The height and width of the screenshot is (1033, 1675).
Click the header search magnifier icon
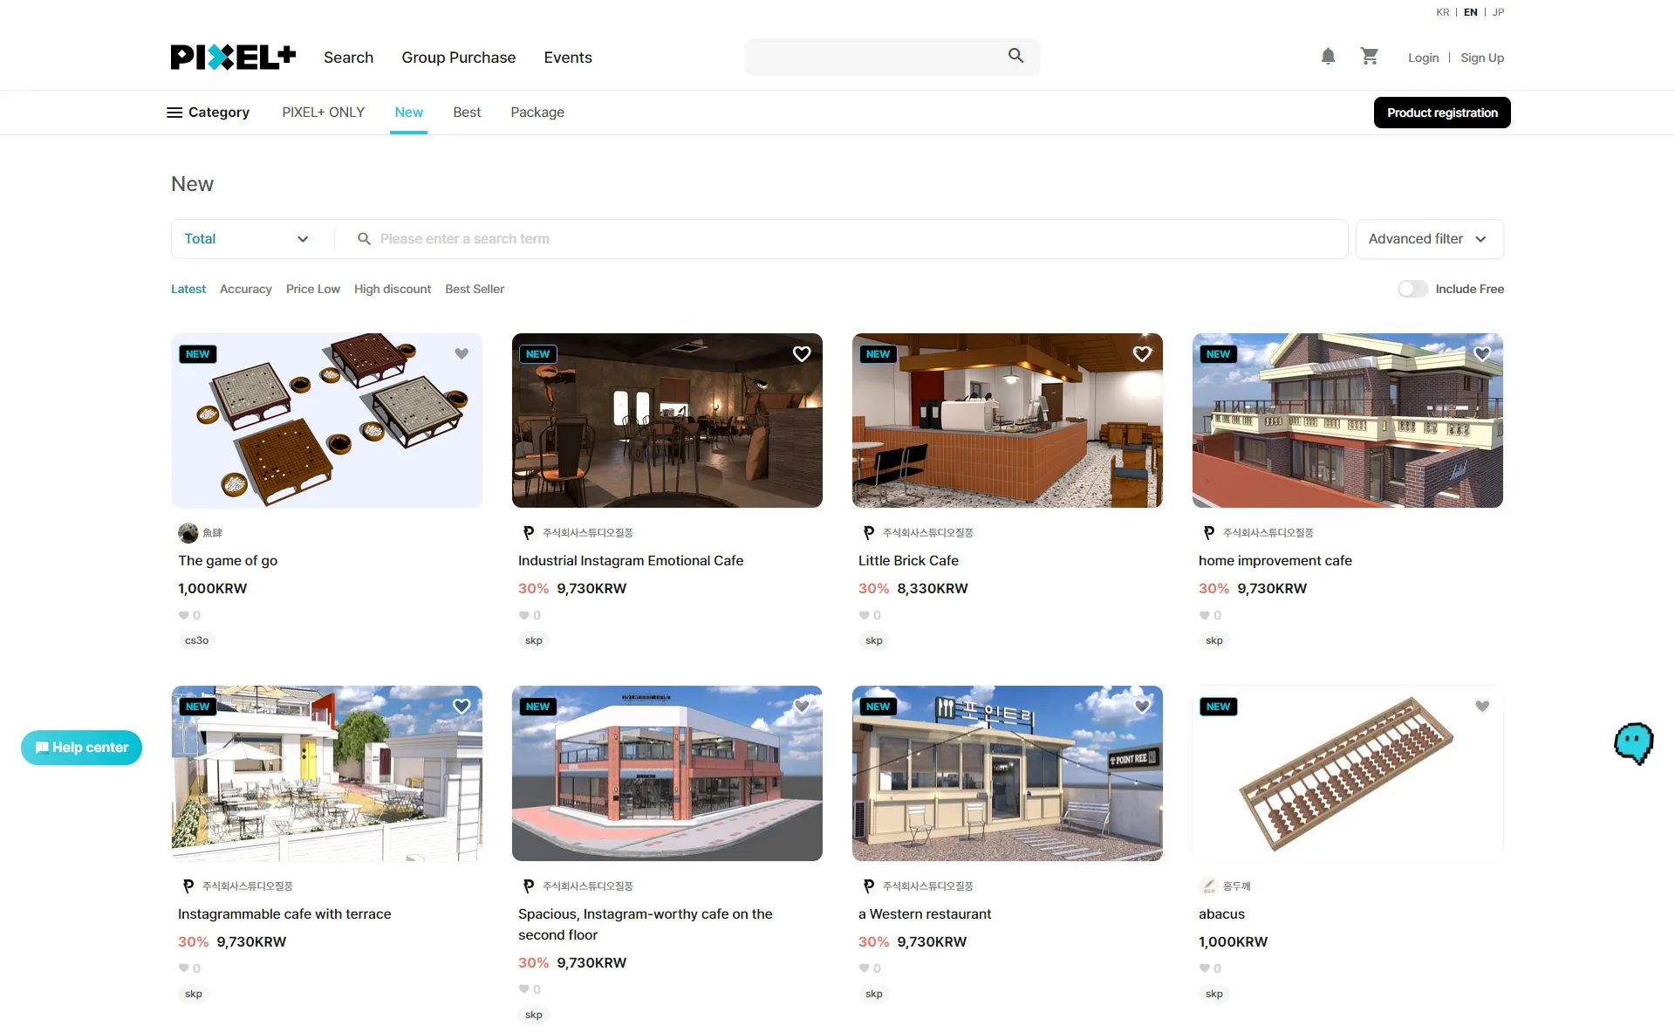[x=1015, y=56]
